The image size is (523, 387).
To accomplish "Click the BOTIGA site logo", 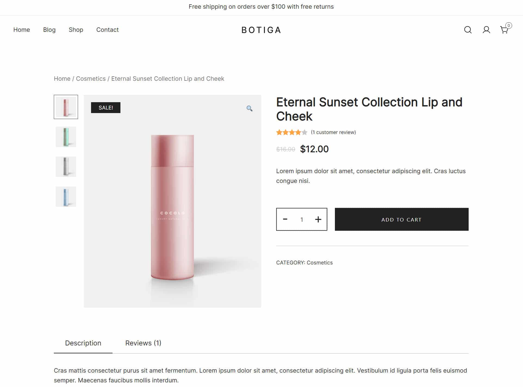I will point(261,30).
